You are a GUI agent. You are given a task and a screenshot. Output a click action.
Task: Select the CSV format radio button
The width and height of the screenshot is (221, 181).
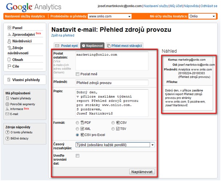coord(113,123)
